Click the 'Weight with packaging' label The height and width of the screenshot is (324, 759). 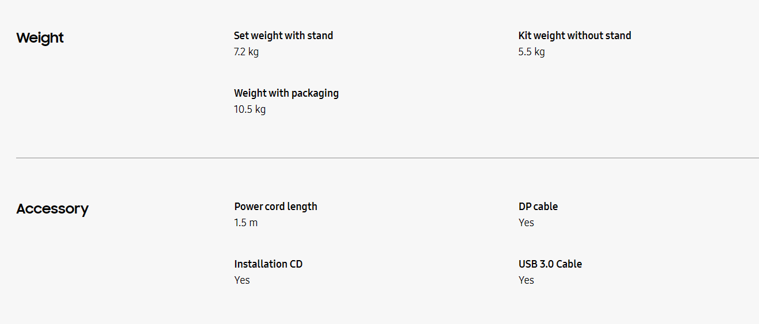pyautogui.click(x=286, y=93)
